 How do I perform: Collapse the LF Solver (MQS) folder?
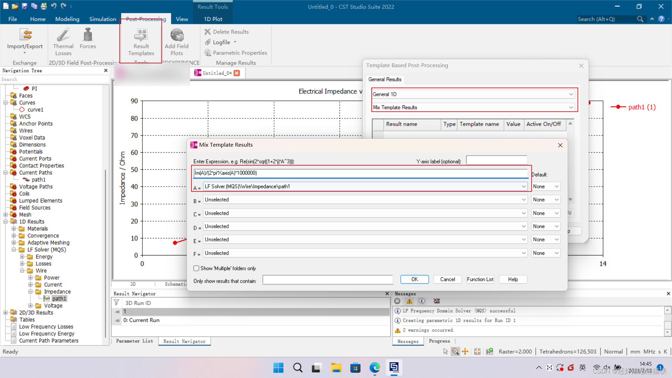(14, 250)
